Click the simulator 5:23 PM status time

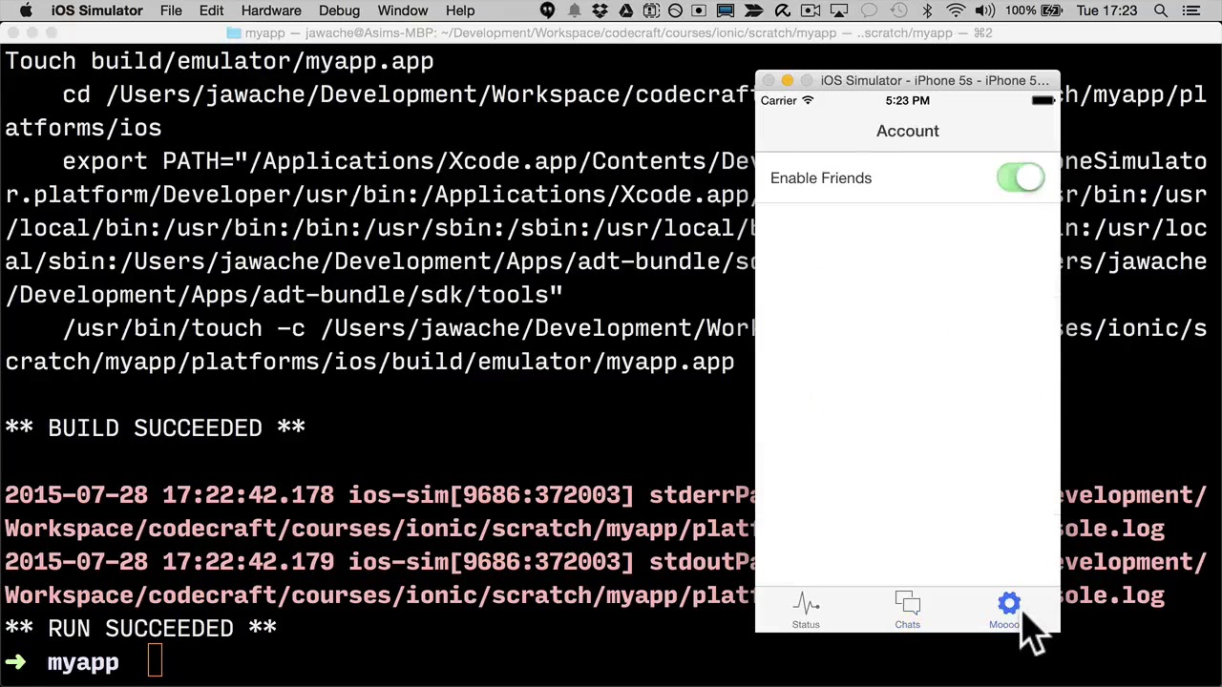(907, 100)
